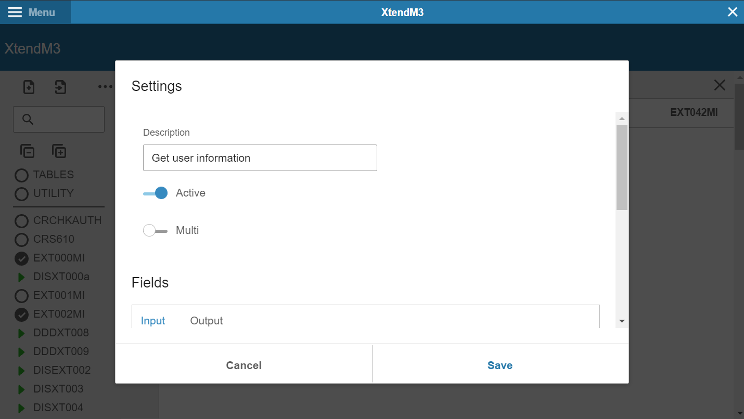Click the expand all icon

pos(59,151)
